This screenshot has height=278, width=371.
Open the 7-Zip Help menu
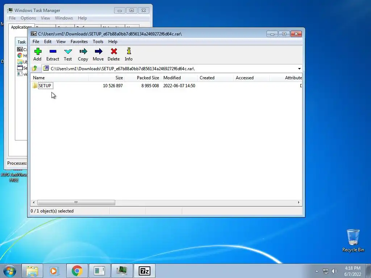(113, 42)
